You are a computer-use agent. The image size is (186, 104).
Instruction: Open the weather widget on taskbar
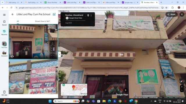tap(6, 101)
